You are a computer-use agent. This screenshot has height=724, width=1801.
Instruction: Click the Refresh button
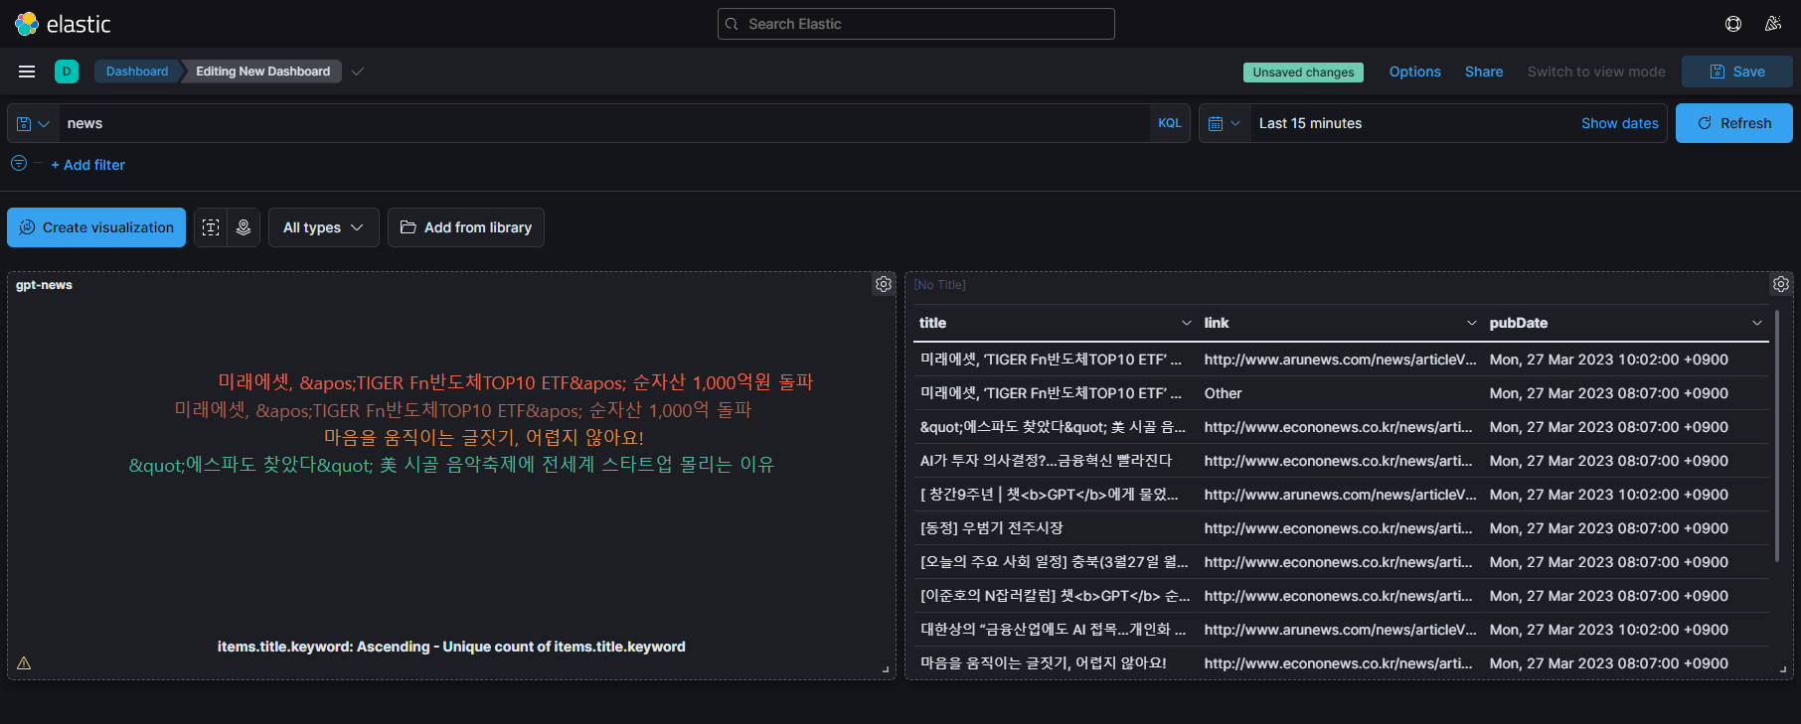tap(1734, 123)
